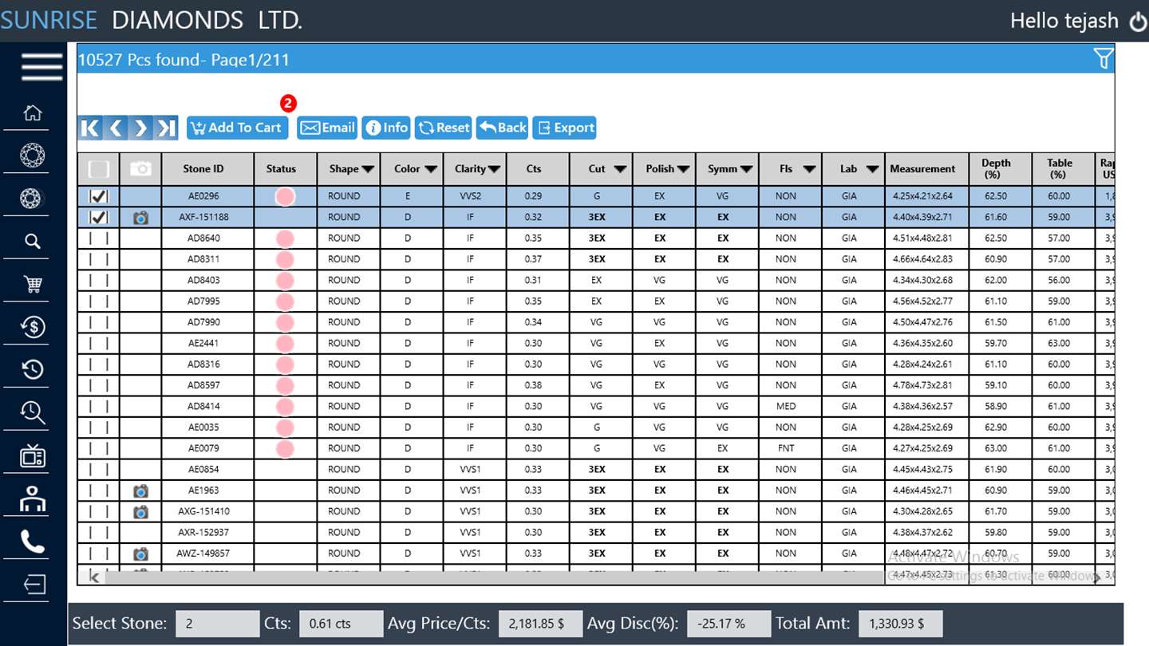
Task: Click the Info button
Action: tap(386, 128)
